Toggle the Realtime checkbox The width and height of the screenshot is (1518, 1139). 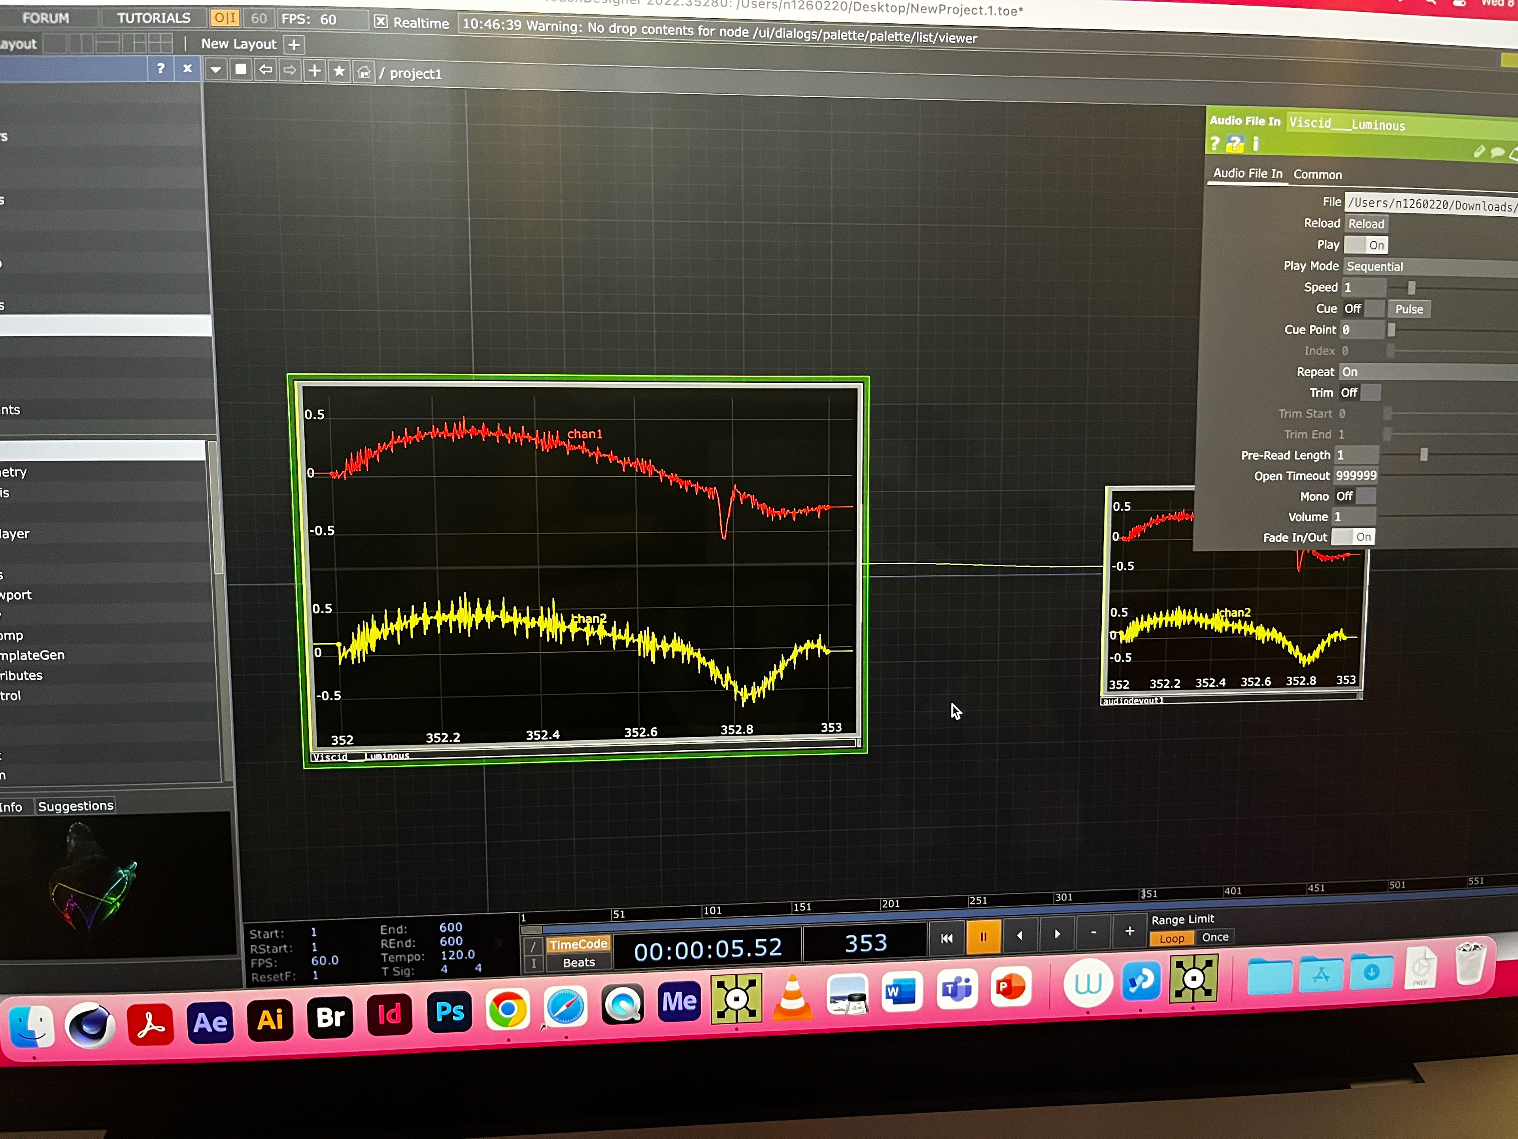[380, 21]
